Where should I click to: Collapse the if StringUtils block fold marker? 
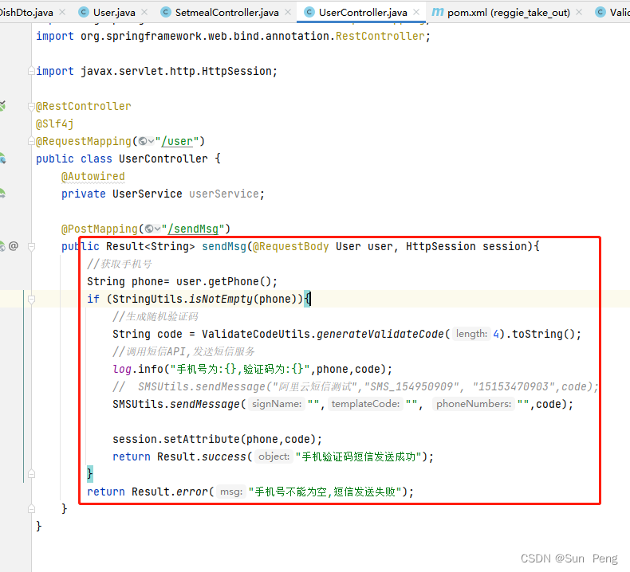pos(31,299)
